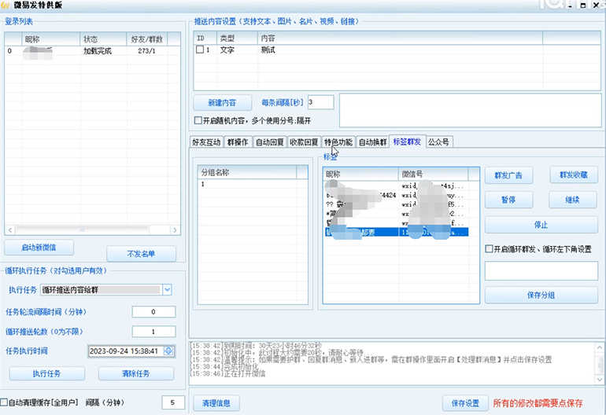Open the 群操作 tab
The image size is (606, 415).
[x=238, y=142]
